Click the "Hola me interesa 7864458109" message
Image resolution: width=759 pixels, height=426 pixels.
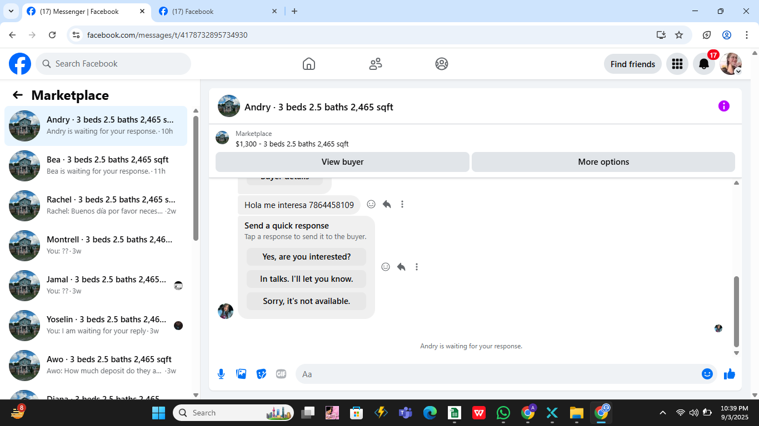tap(299, 205)
